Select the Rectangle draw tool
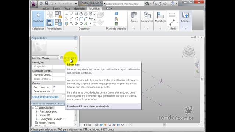 pos(76,14)
